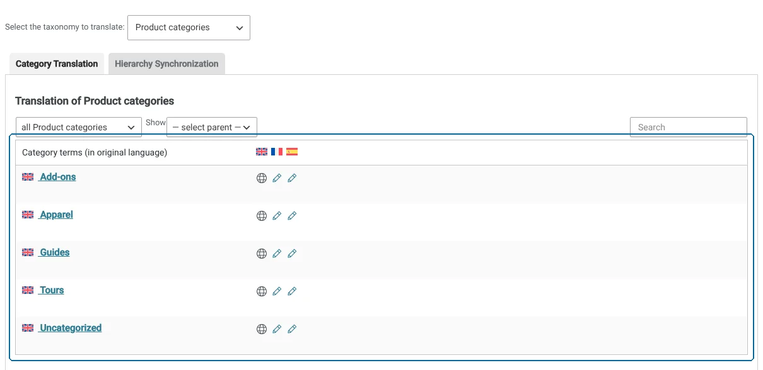Image resolution: width=763 pixels, height=370 pixels.
Task: Click the UK flag beside Uncategorized
Action: 28,328
